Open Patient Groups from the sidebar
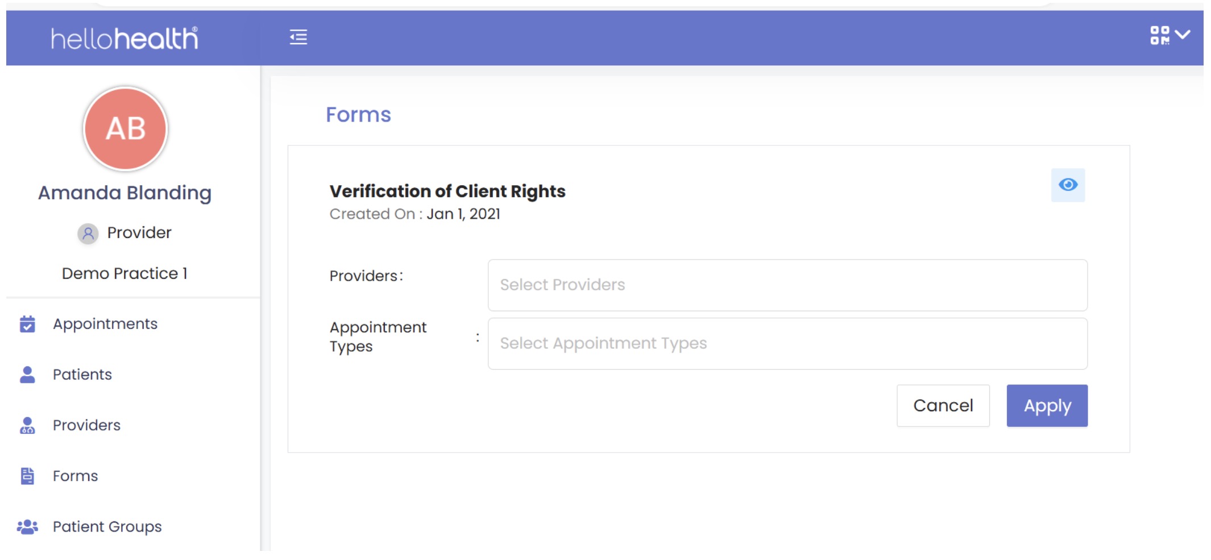Image resolution: width=1211 pixels, height=560 pixels. click(x=107, y=527)
